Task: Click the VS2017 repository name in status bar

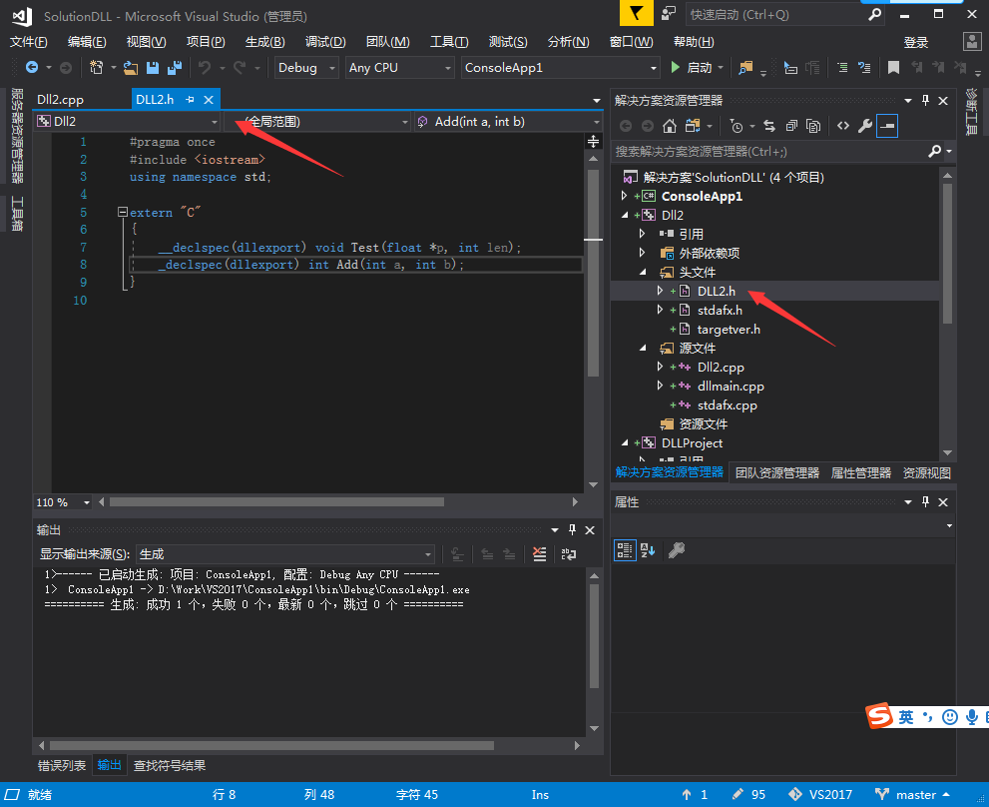Action: [820, 794]
